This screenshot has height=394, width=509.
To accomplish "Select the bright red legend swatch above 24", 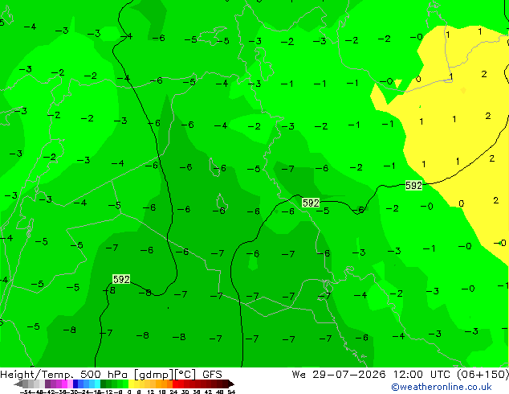I will pyautogui.click(x=175, y=384).
